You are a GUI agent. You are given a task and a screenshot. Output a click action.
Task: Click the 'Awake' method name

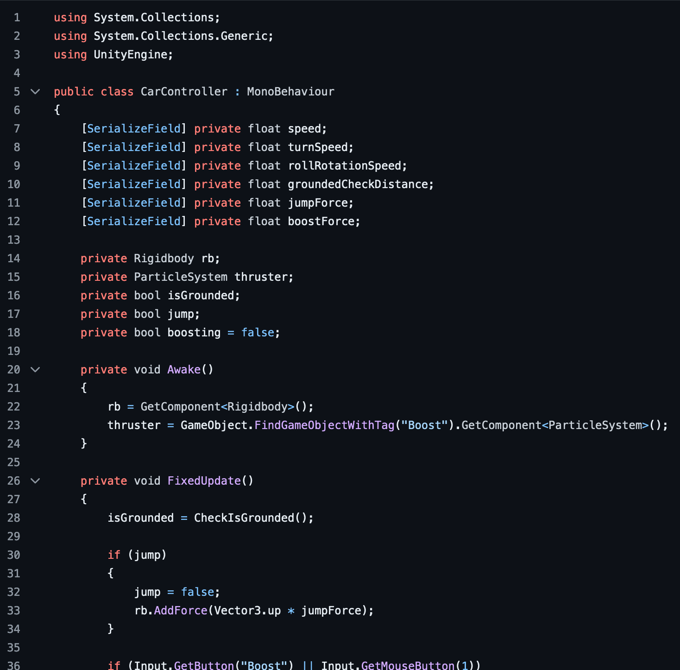(184, 370)
